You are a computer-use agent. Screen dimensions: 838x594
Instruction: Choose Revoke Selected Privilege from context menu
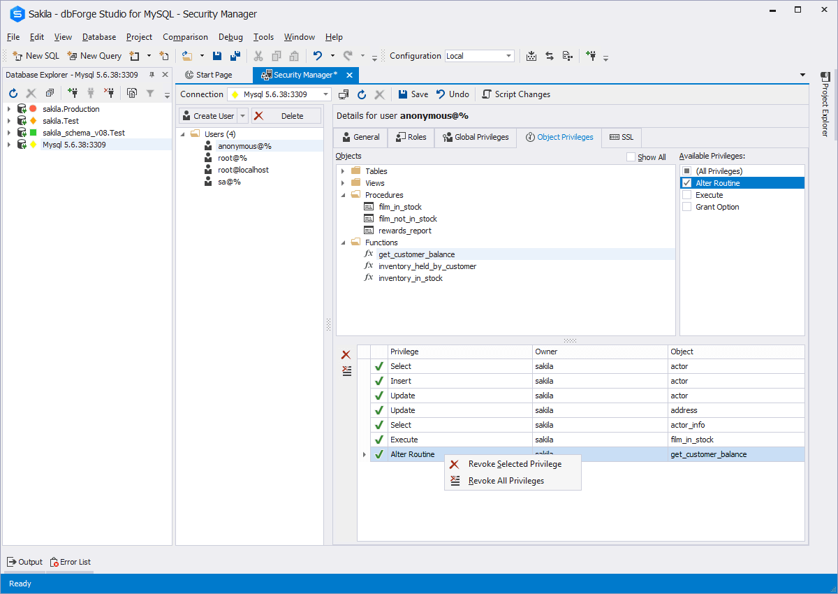(x=513, y=464)
